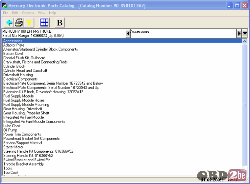The width and height of the screenshot is (250, 184).
Task: Click the Accessories field in the section selector
Action: pos(183,33)
